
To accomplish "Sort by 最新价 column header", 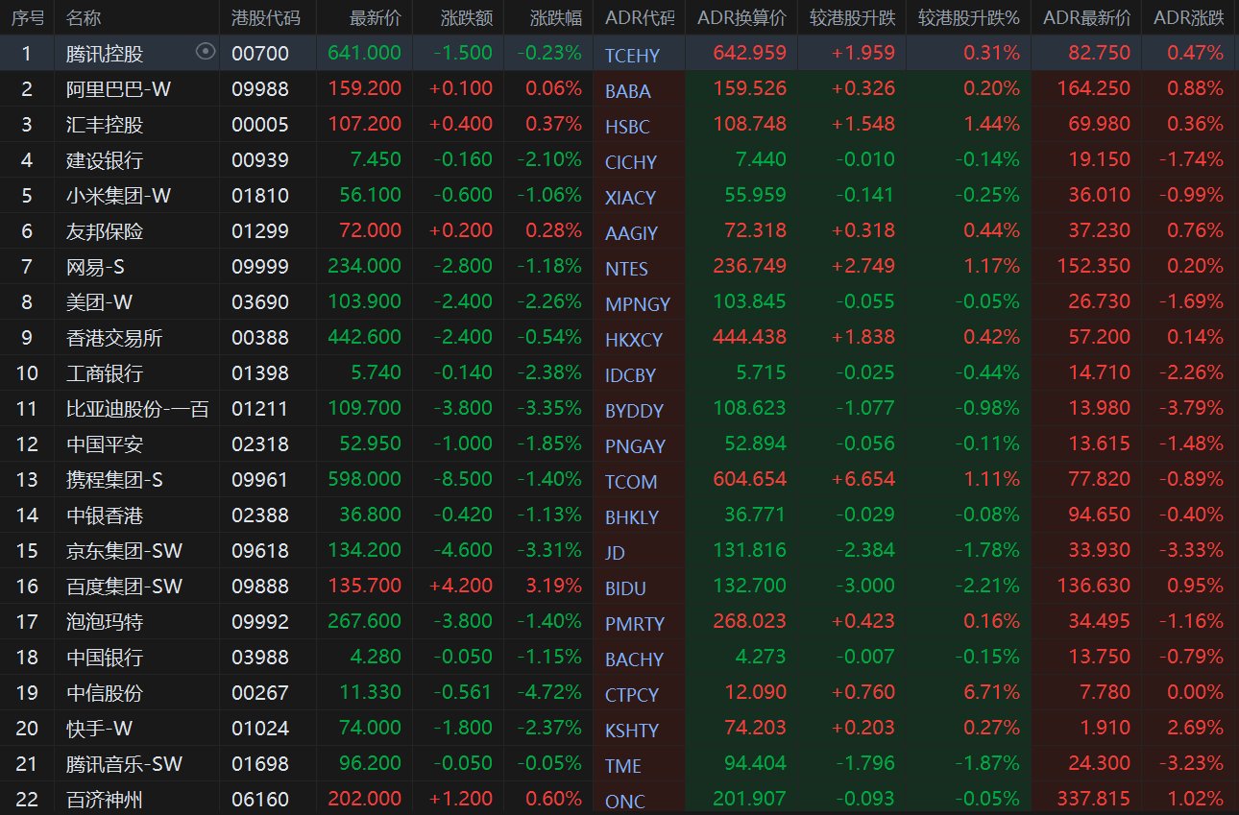I will pyautogui.click(x=376, y=17).
